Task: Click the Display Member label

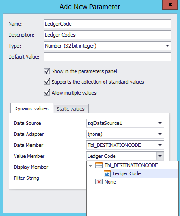Action: [x=31, y=167]
